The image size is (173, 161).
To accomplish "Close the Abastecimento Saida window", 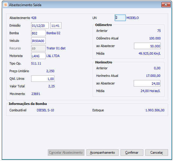I will [166, 5].
